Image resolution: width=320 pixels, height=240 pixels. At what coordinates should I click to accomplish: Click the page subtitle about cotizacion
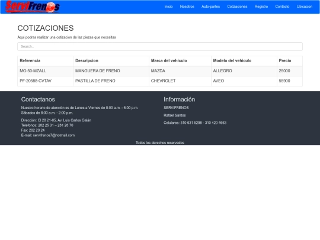click(x=66, y=37)
